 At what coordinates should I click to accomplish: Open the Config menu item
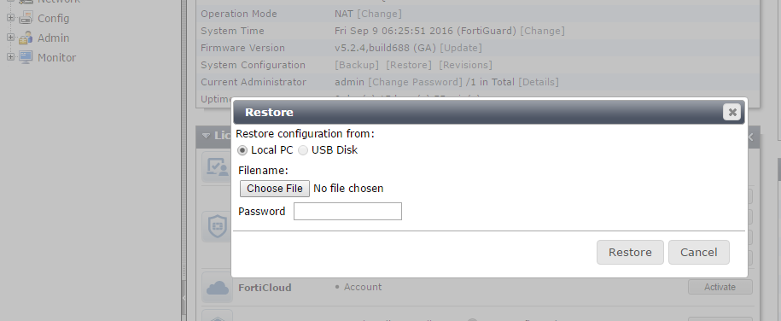53,19
